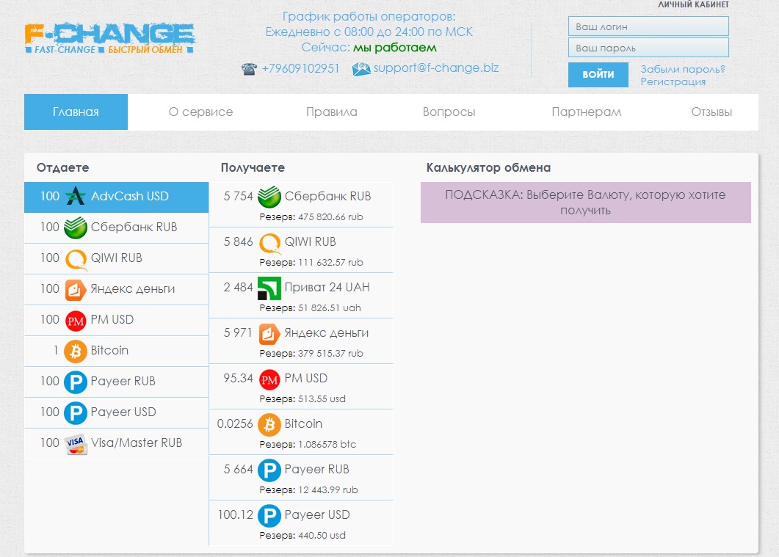Select Сбербанк RUB label in Отдаете
Screen dimensions: 779x557
coord(134,227)
